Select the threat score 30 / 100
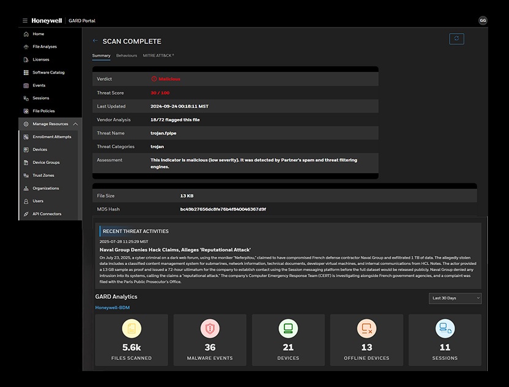 160,93
